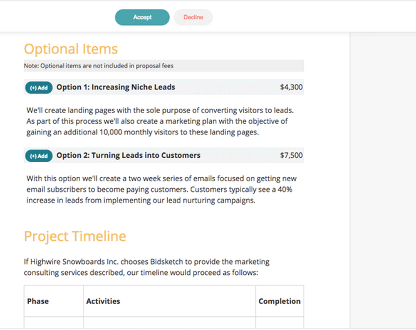Select the Option 1: Increasing Niche Leads title
The image size is (416, 330).
[x=116, y=87]
